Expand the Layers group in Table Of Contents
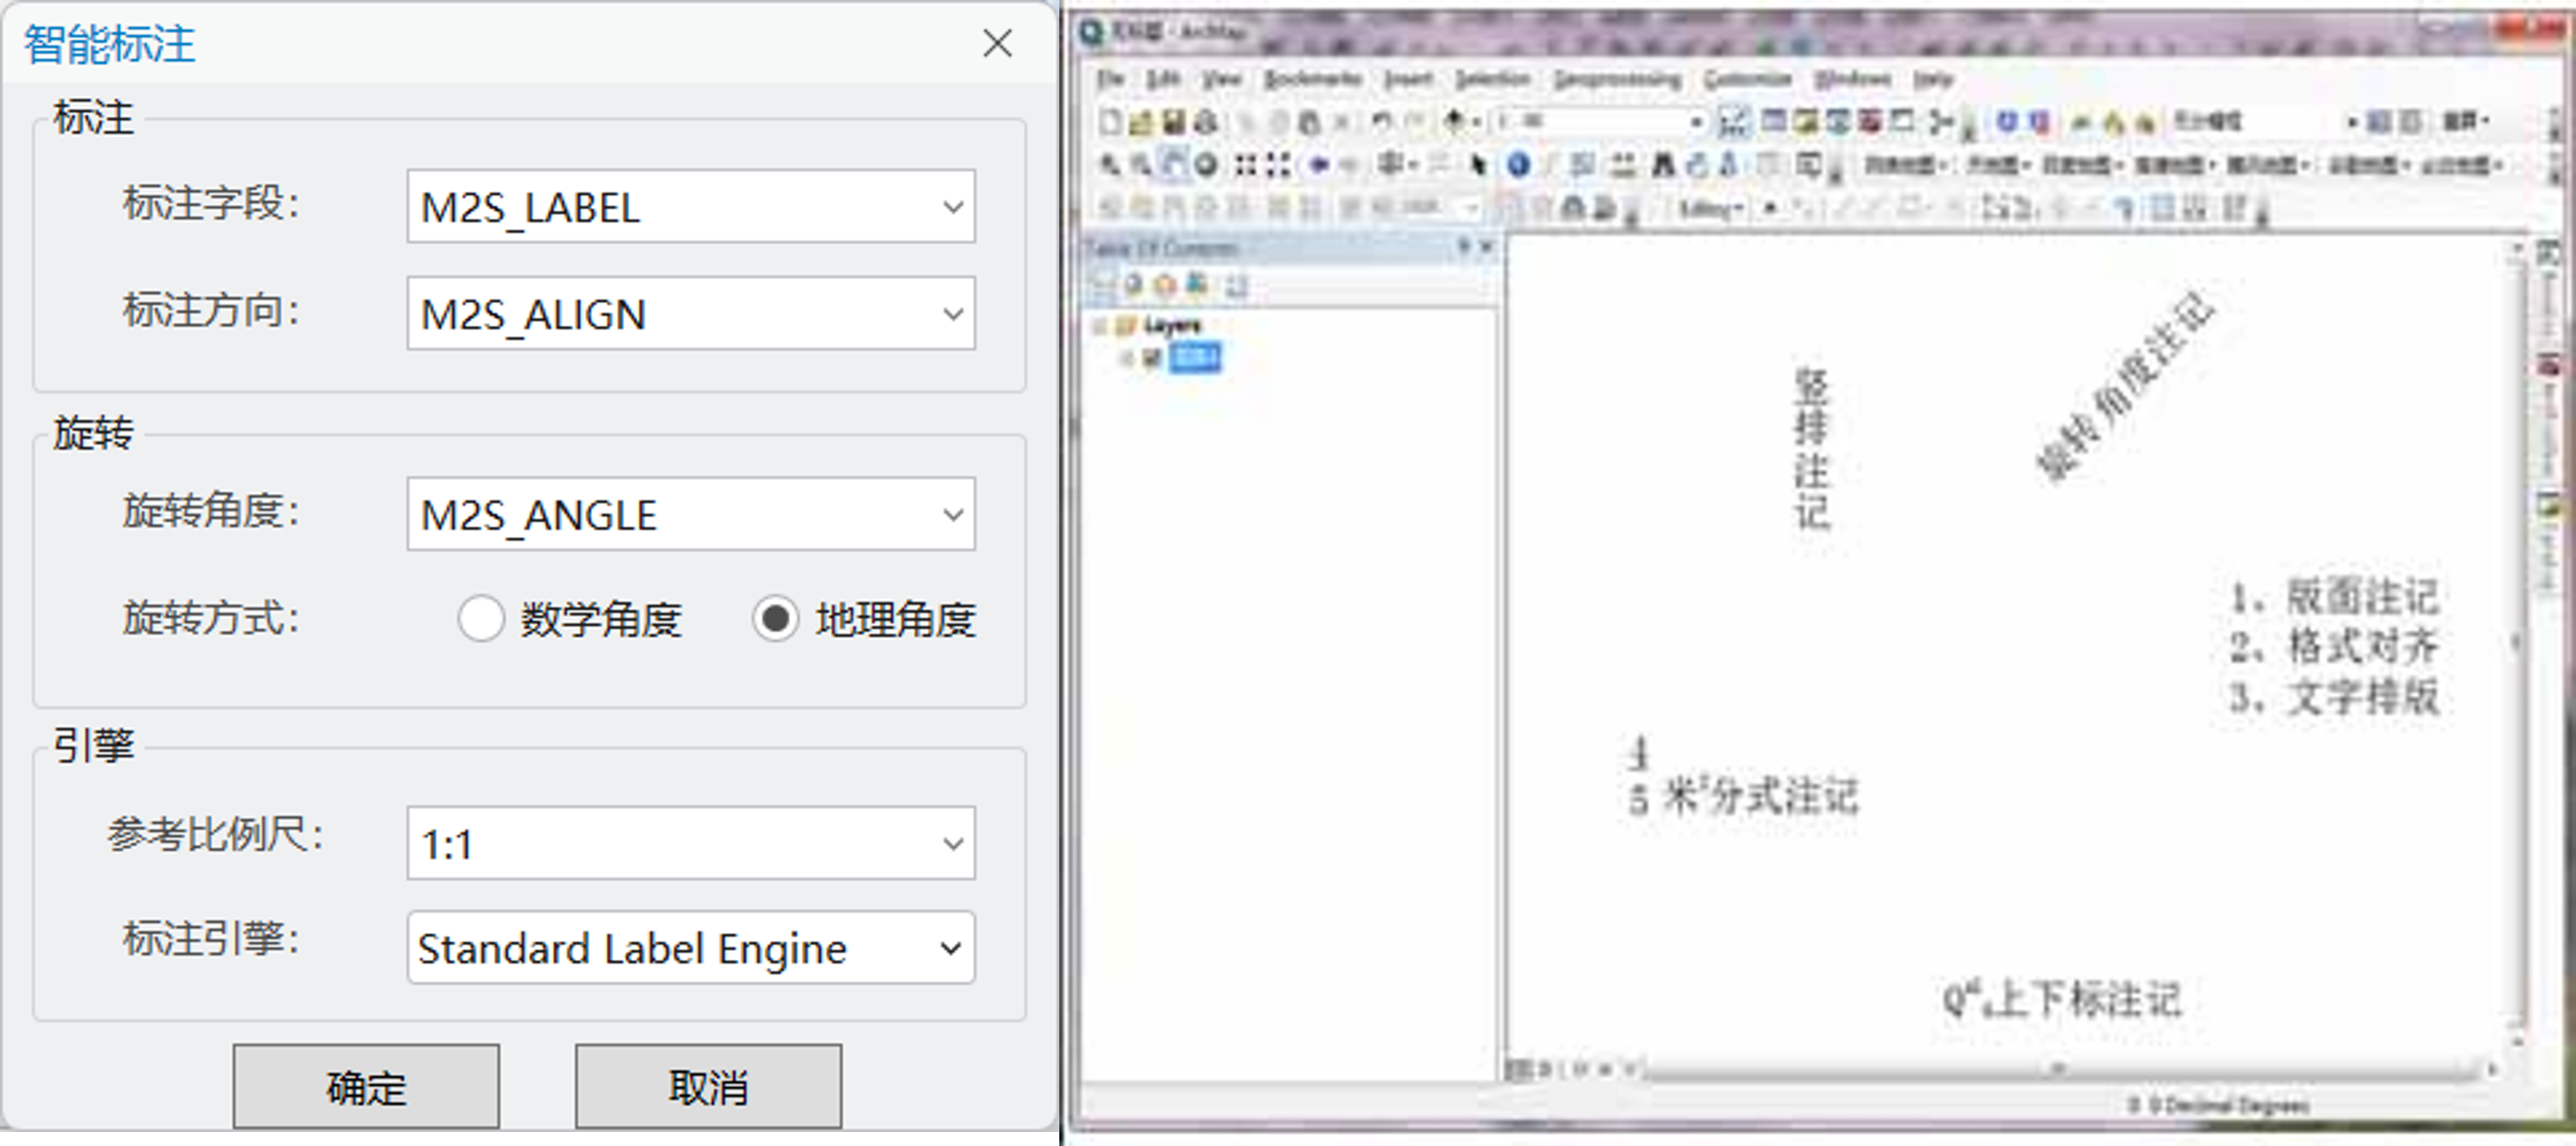Image resolution: width=2576 pixels, height=1146 pixels. (1101, 326)
